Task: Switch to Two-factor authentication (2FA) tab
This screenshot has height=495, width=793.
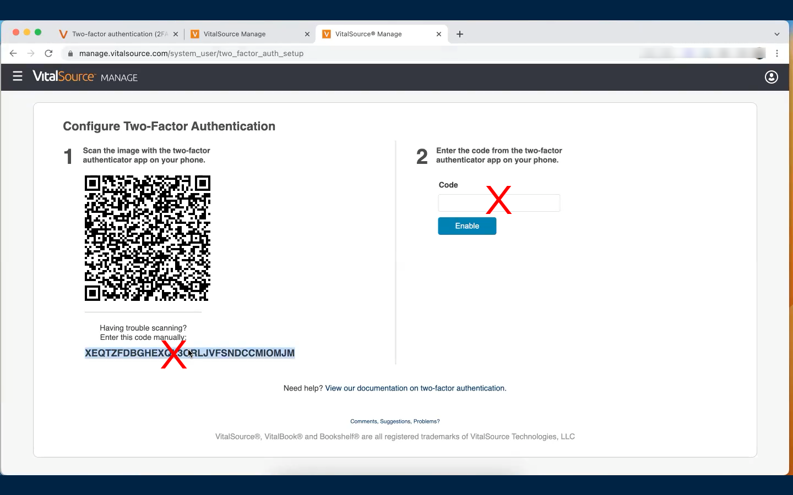Action: 118,34
